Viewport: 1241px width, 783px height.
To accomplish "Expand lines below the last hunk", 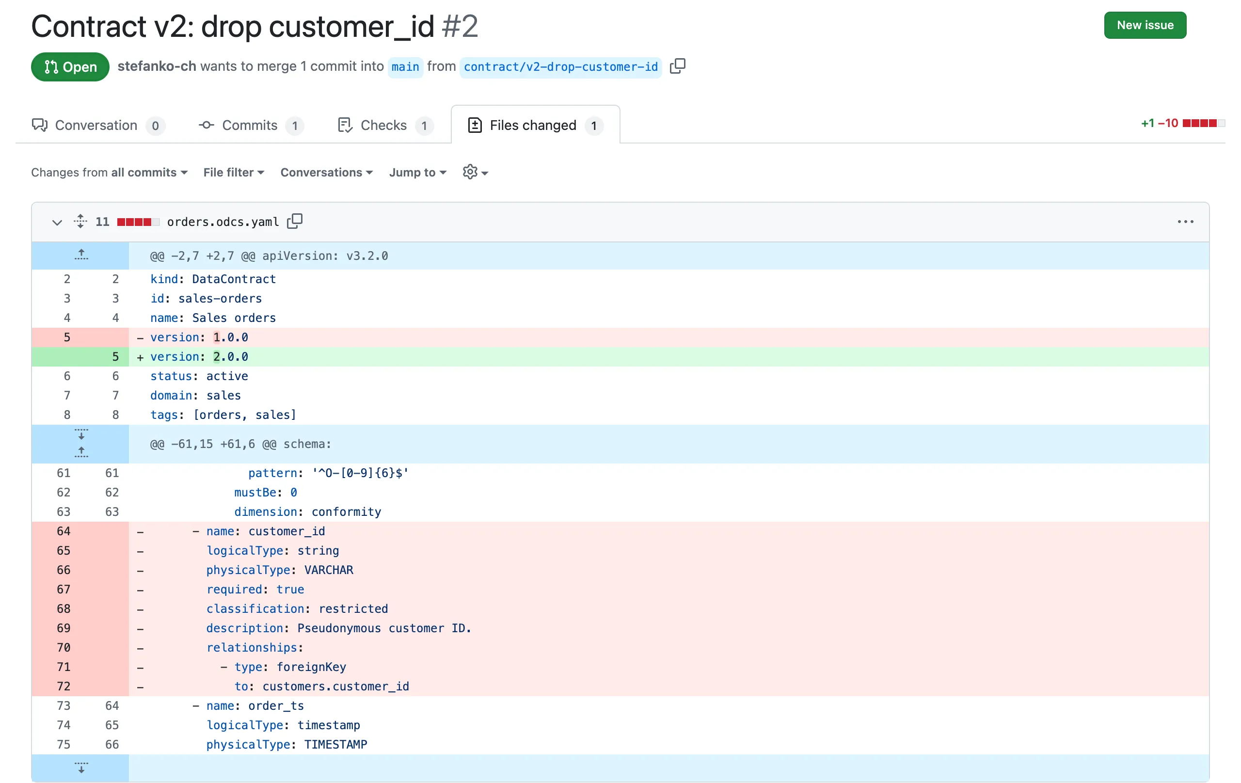I will (81, 767).
